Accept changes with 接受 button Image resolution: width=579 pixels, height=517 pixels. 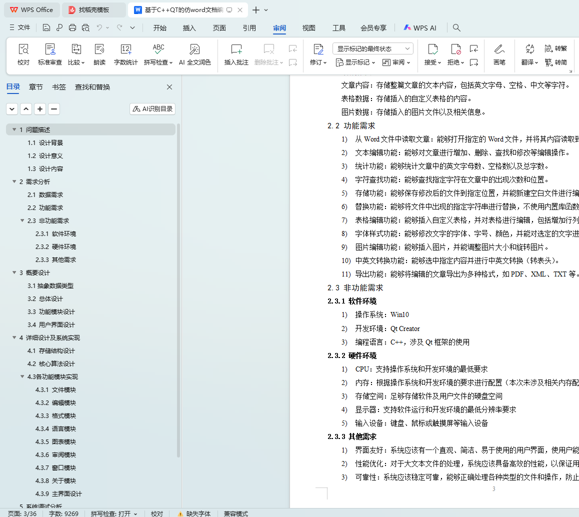click(432, 54)
